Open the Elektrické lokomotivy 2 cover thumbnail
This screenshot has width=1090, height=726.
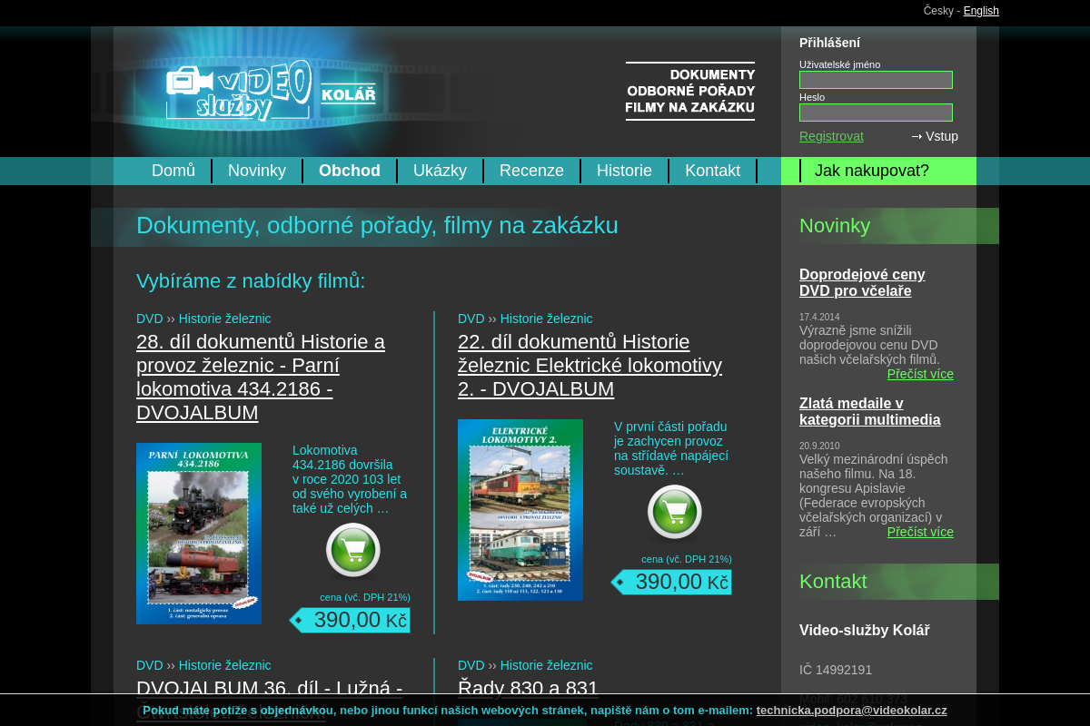[520, 510]
